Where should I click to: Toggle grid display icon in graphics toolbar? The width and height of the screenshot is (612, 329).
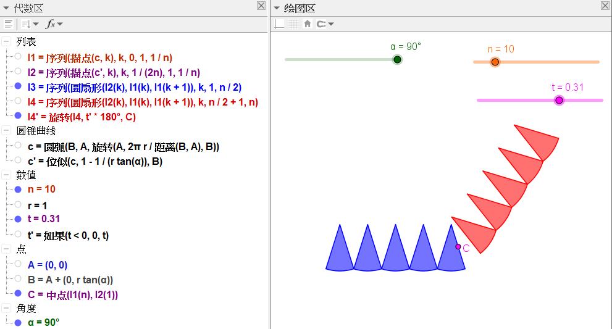point(293,24)
